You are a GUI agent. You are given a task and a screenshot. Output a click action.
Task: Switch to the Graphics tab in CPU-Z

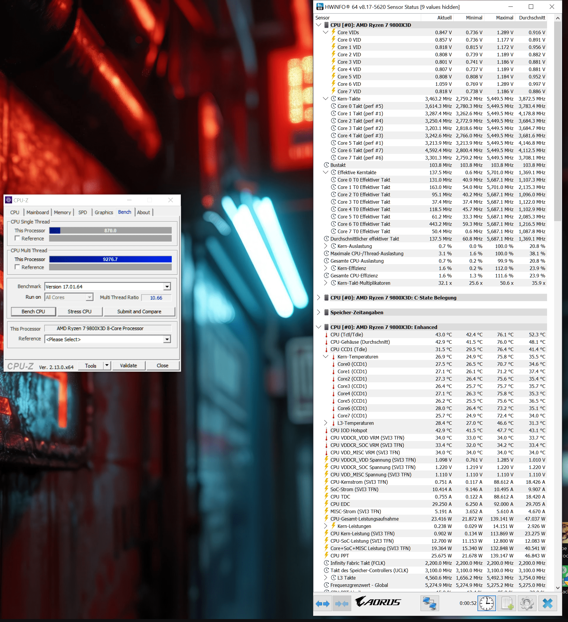tap(104, 212)
